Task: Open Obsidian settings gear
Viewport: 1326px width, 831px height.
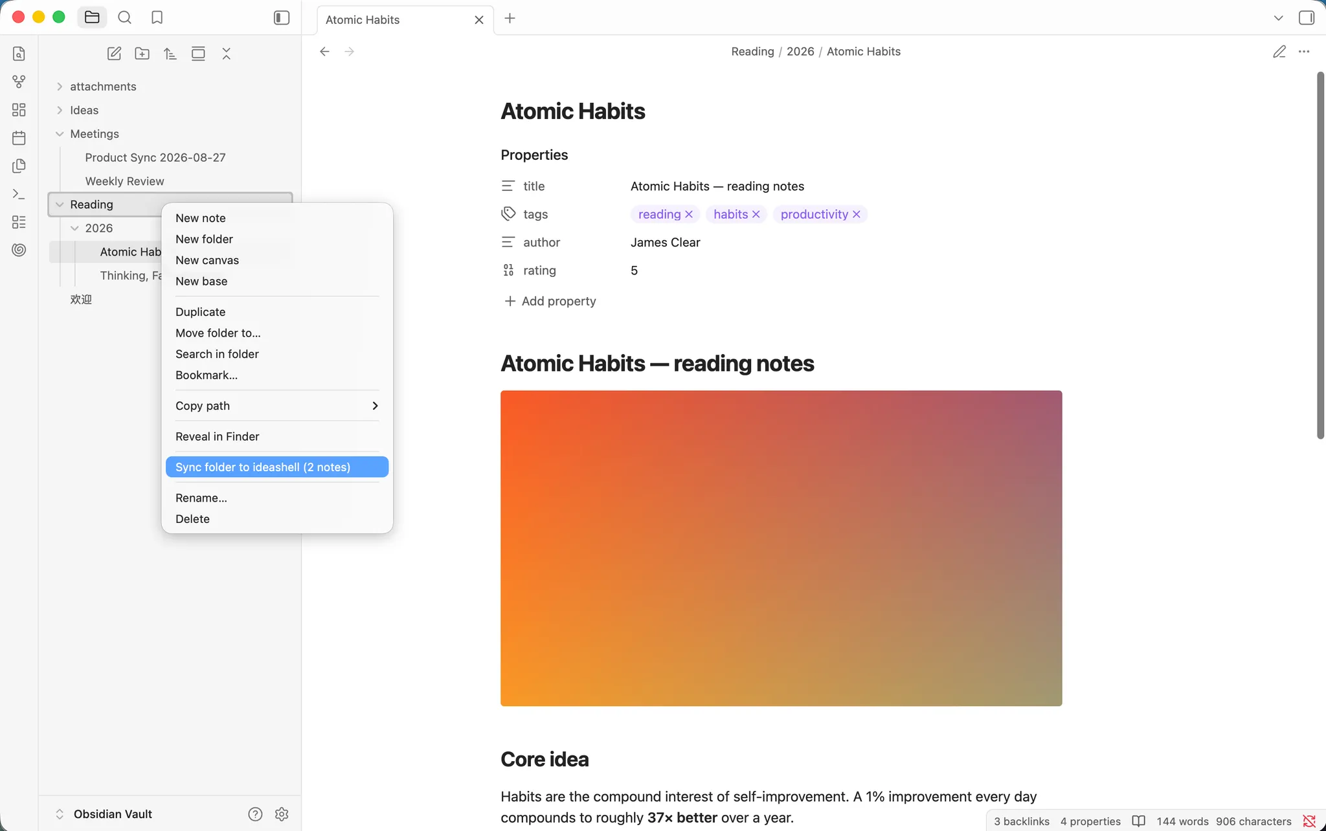Action: (282, 814)
